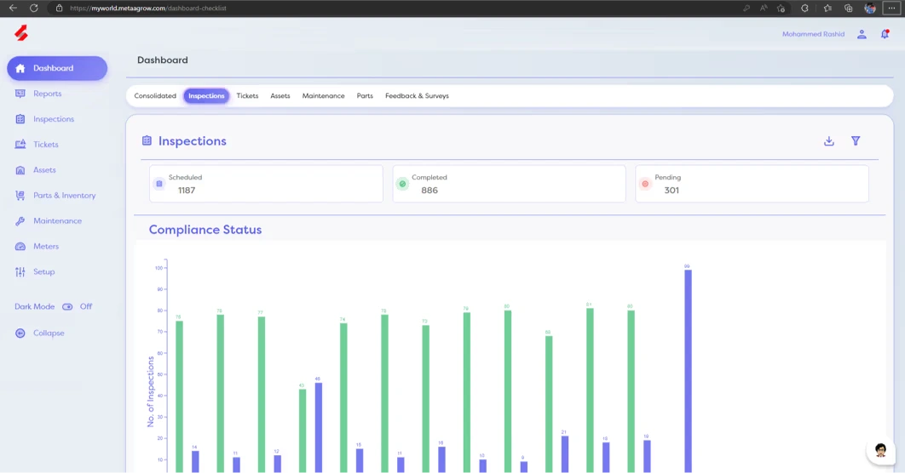The height and width of the screenshot is (473, 905).
Task: Reload the page with browser refresh
Action: point(34,8)
